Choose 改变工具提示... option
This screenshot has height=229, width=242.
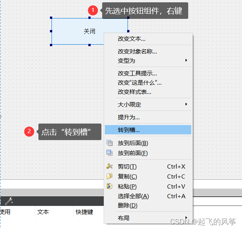[x=137, y=73]
